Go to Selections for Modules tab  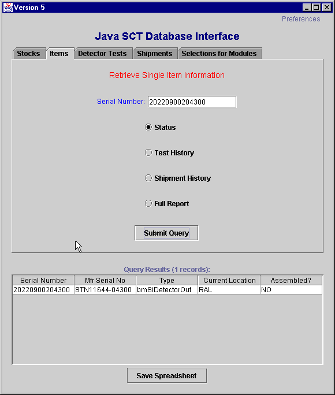[219, 53]
